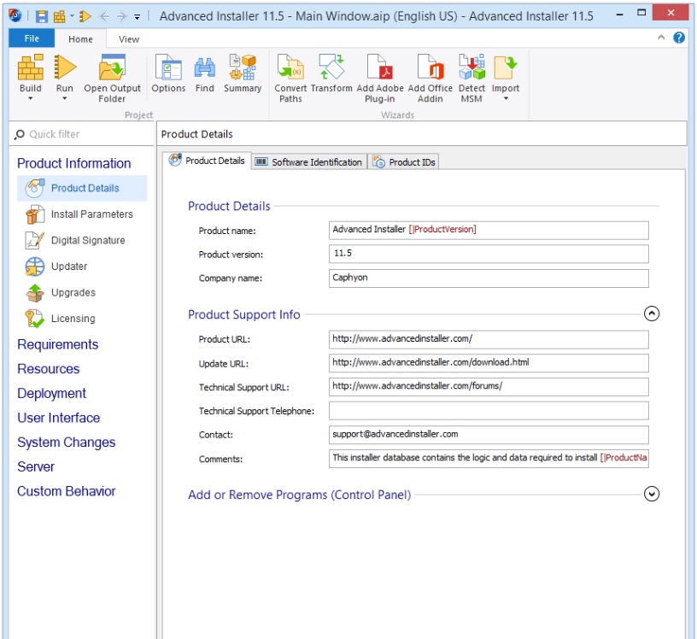
Task: Open Digital Signature in the sidebar
Action: tap(82, 240)
